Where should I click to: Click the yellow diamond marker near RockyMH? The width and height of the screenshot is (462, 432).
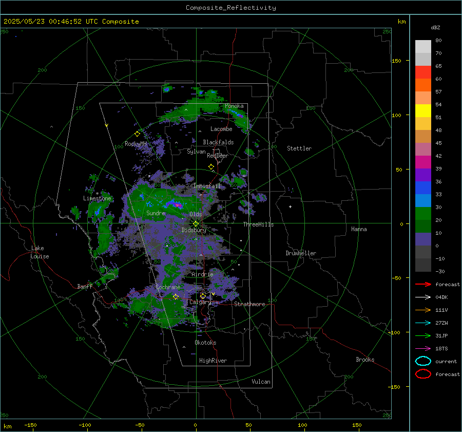[x=137, y=134]
